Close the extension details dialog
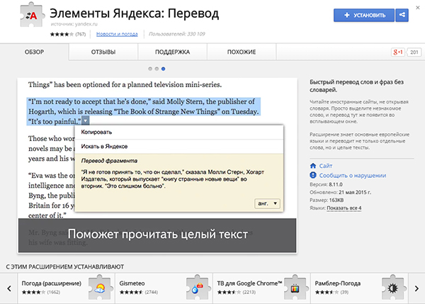This screenshot has height=304, width=425. click(x=418, y=8)
